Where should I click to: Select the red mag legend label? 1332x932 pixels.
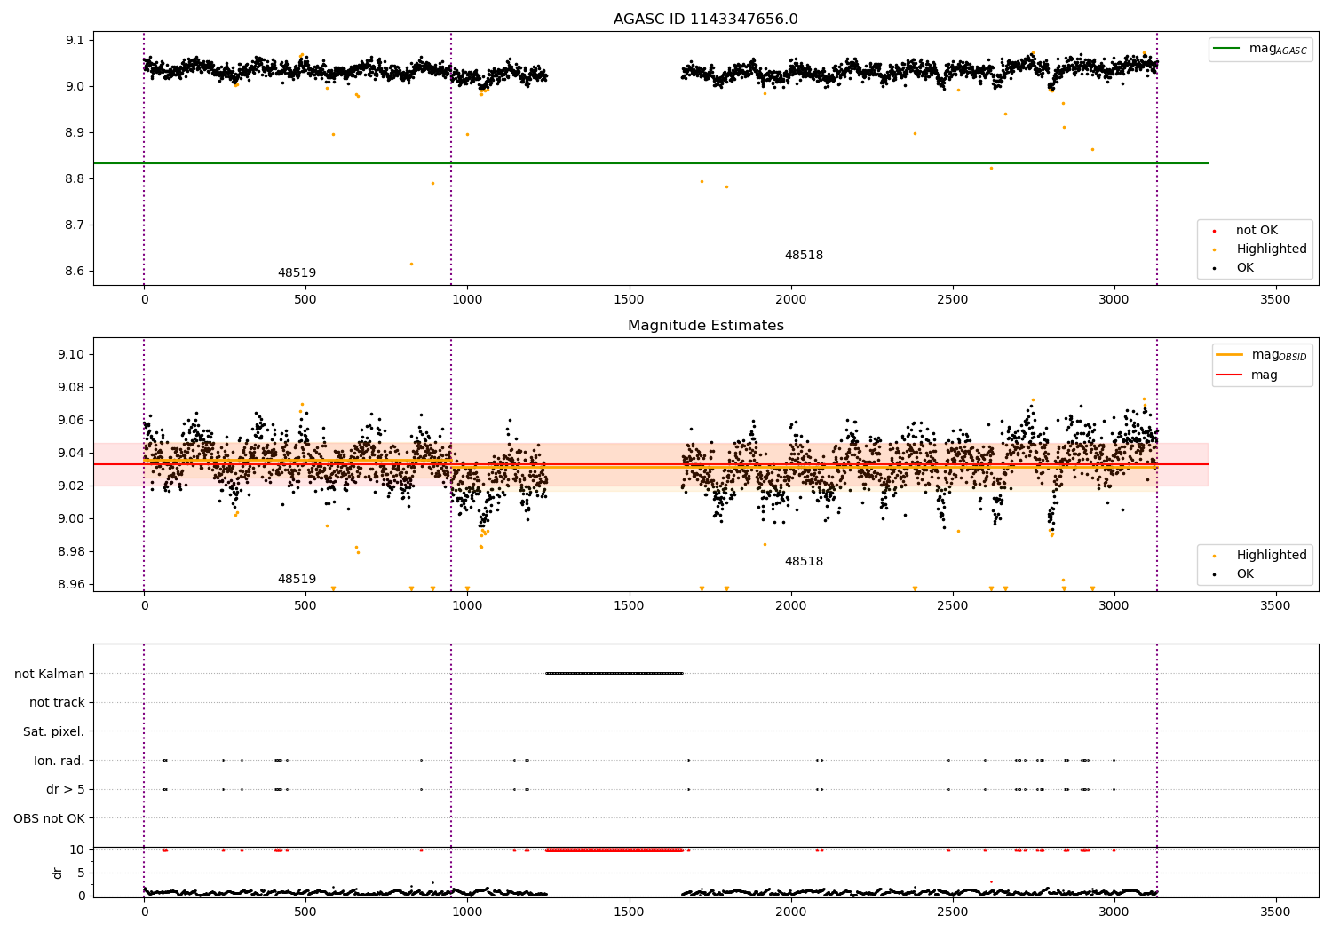coord(1265,375)
